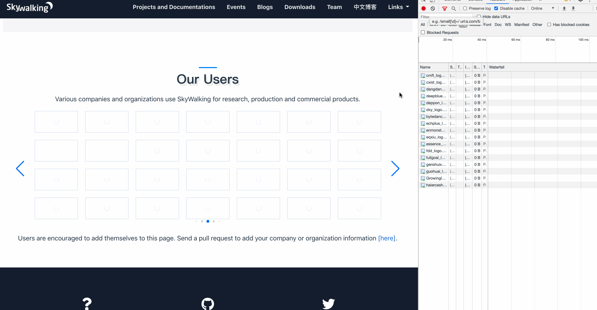Uncheck Disable cache checkbox
597x310 pixels.
tap(496, 8)
